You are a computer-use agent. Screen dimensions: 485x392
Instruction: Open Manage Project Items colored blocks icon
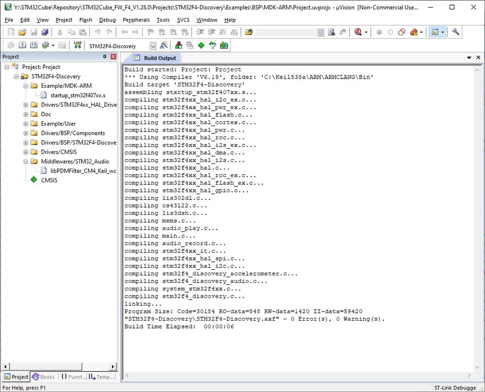coord(179,46)
